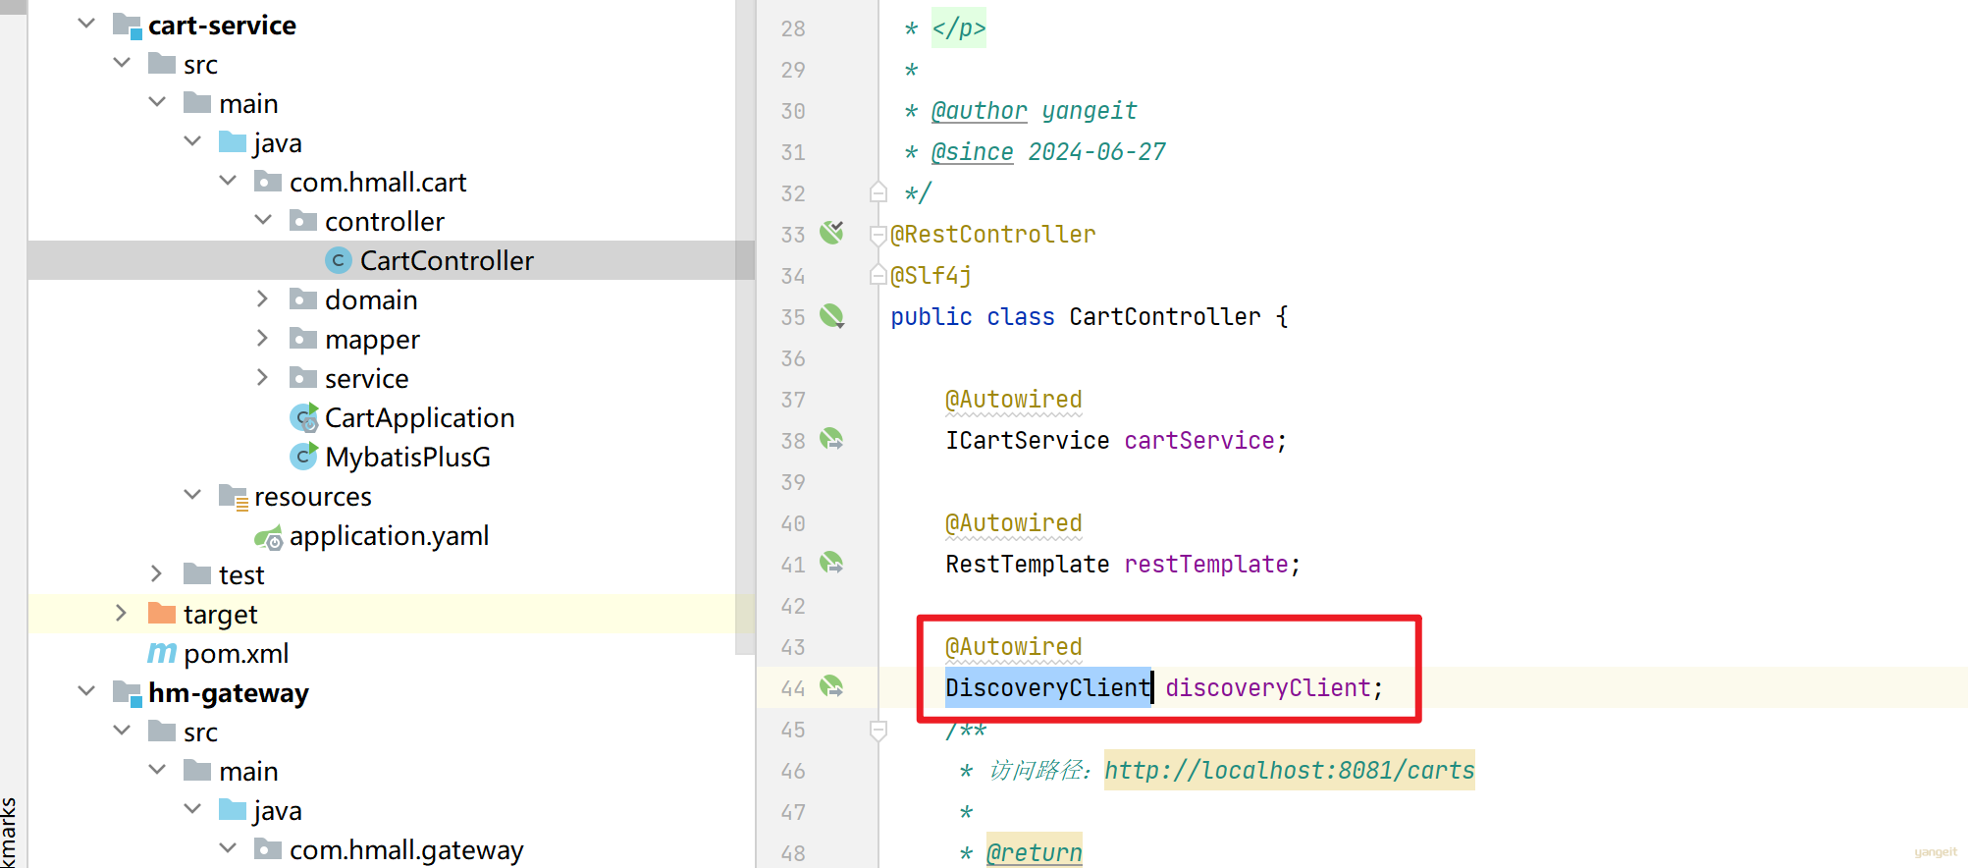Viewport: 1968px width, 868px height.
Task: Click the CartController class name in code
Action: (1164, 316)
